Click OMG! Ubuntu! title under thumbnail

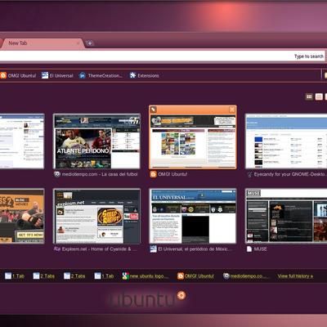[x=172, y=174]
